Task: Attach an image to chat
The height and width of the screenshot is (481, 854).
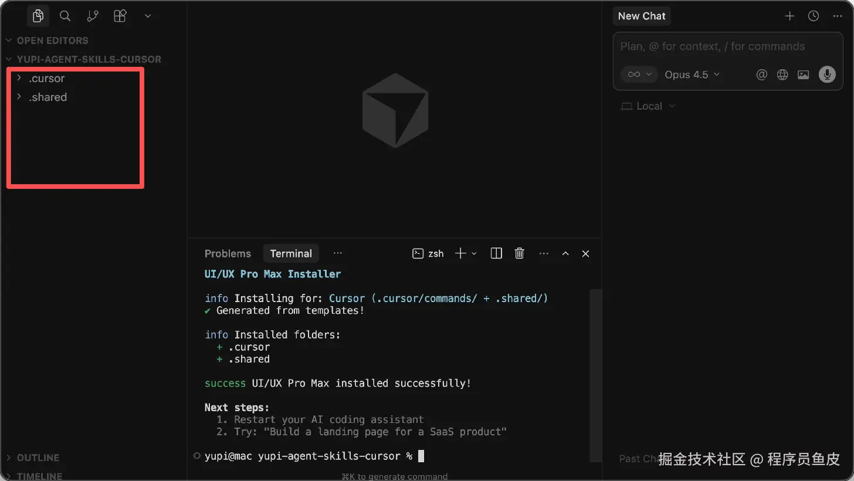Action: [x=804, y=74]
